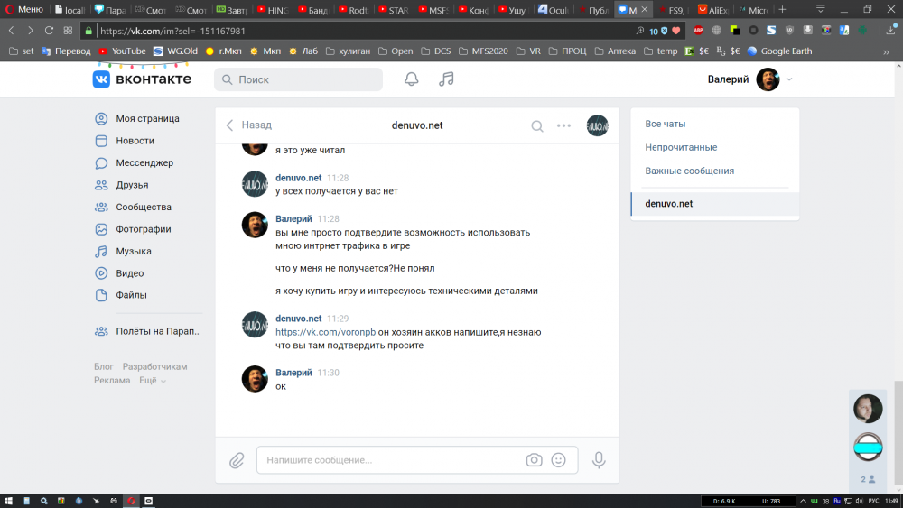Click the Напишите сообщение input field
The height and width of the screenshot is (508, 903).
tap(392, 460)
